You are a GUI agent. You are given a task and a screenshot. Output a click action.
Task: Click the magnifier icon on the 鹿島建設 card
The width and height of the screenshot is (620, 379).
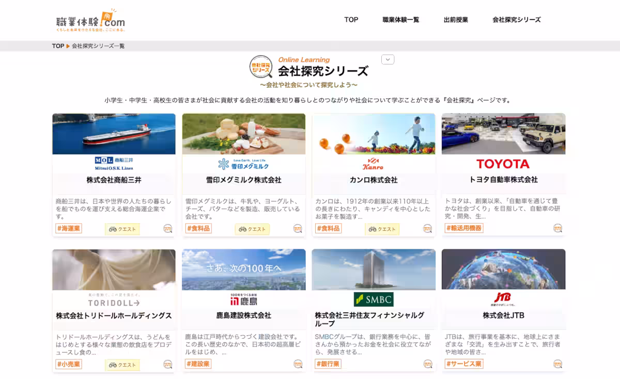tap(298, 364)
